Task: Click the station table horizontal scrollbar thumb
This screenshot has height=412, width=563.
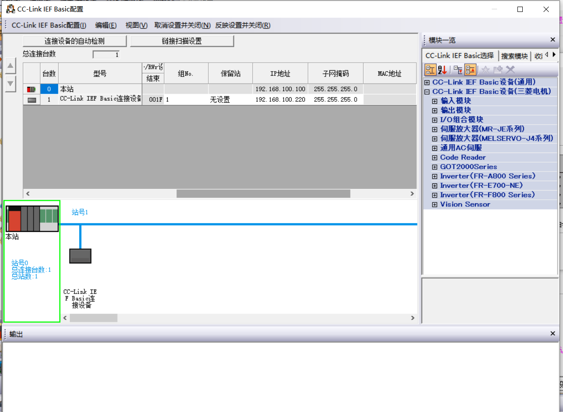Action: click(x=263, y=194)
